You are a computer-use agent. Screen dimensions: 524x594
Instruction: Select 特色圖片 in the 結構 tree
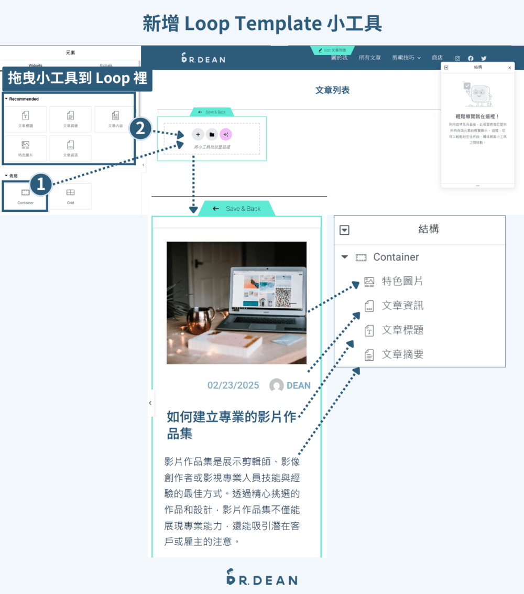pyautogui.click(x=402, y=281)
